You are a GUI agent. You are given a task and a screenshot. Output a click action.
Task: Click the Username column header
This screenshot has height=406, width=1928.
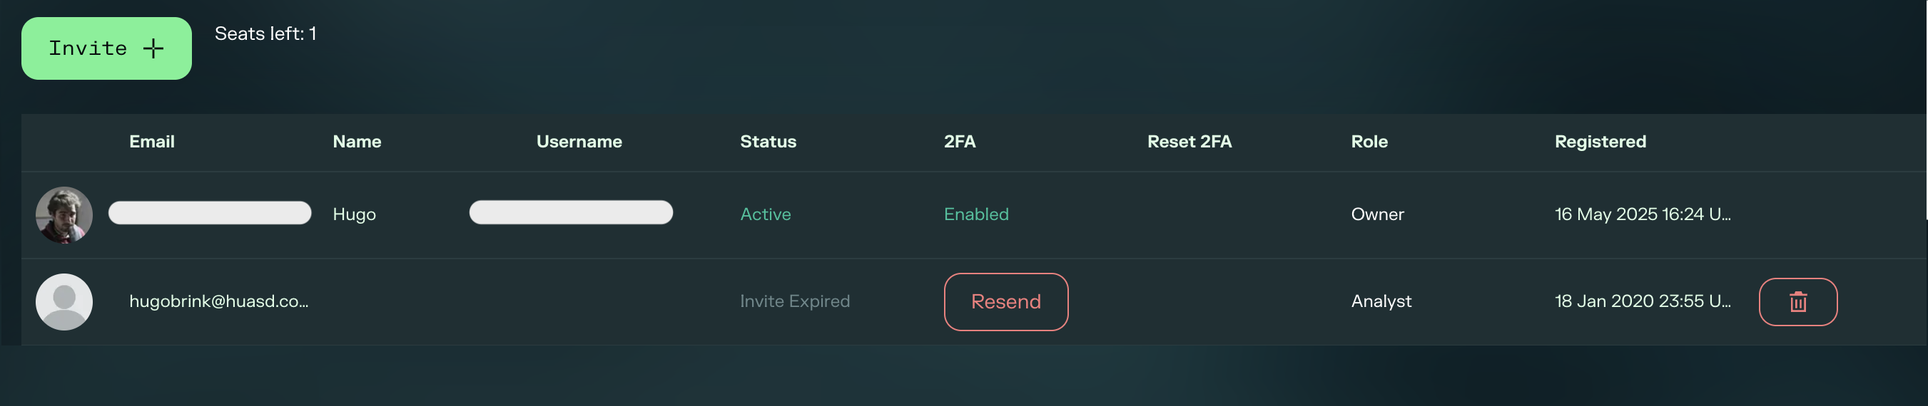click(579, 142)
